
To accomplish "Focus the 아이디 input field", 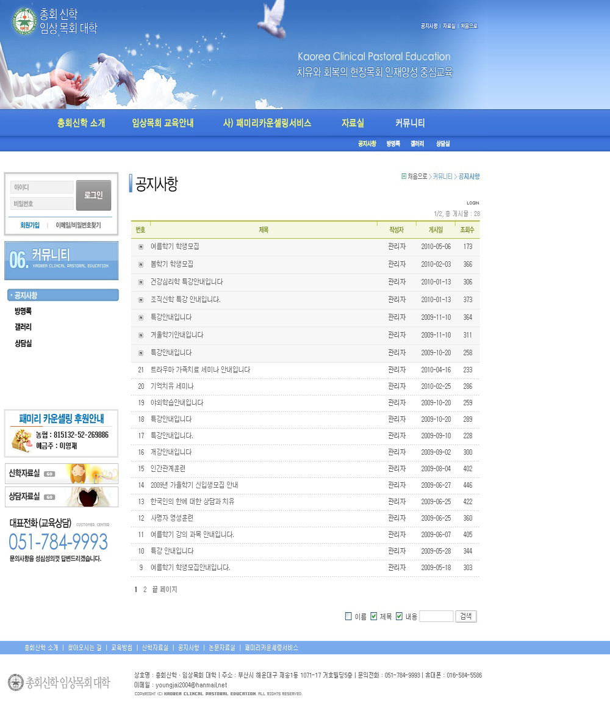I will [x=42, y=187].
